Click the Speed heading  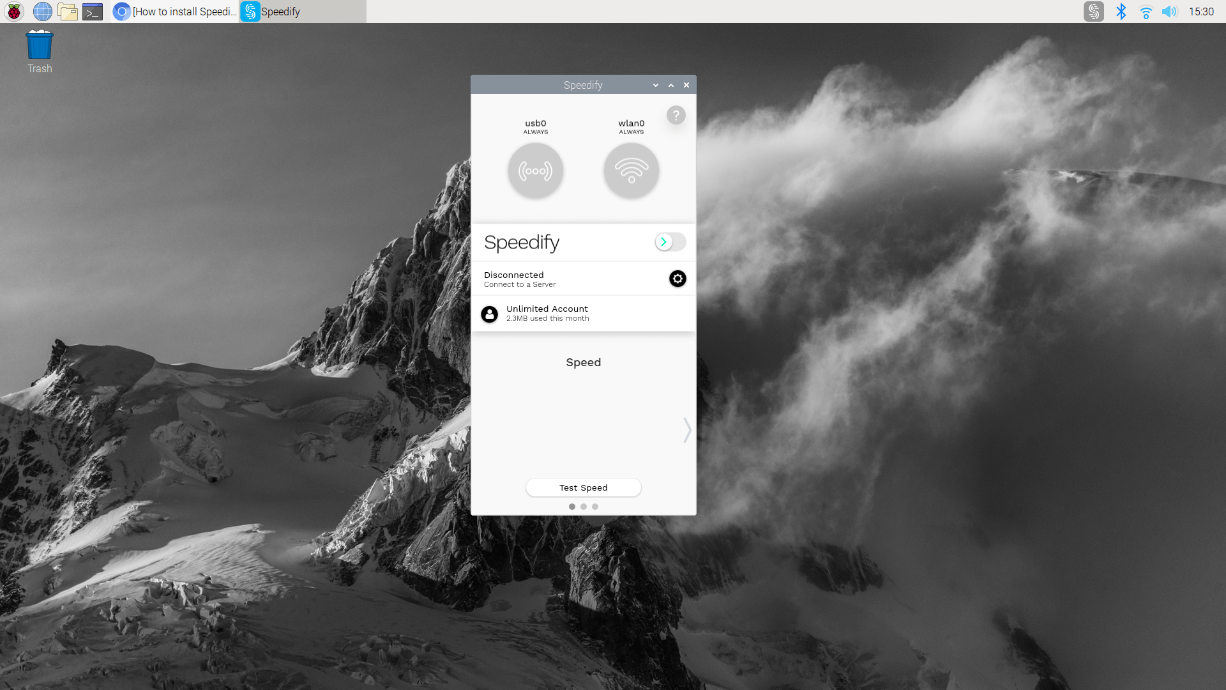(x=584, y=362)
